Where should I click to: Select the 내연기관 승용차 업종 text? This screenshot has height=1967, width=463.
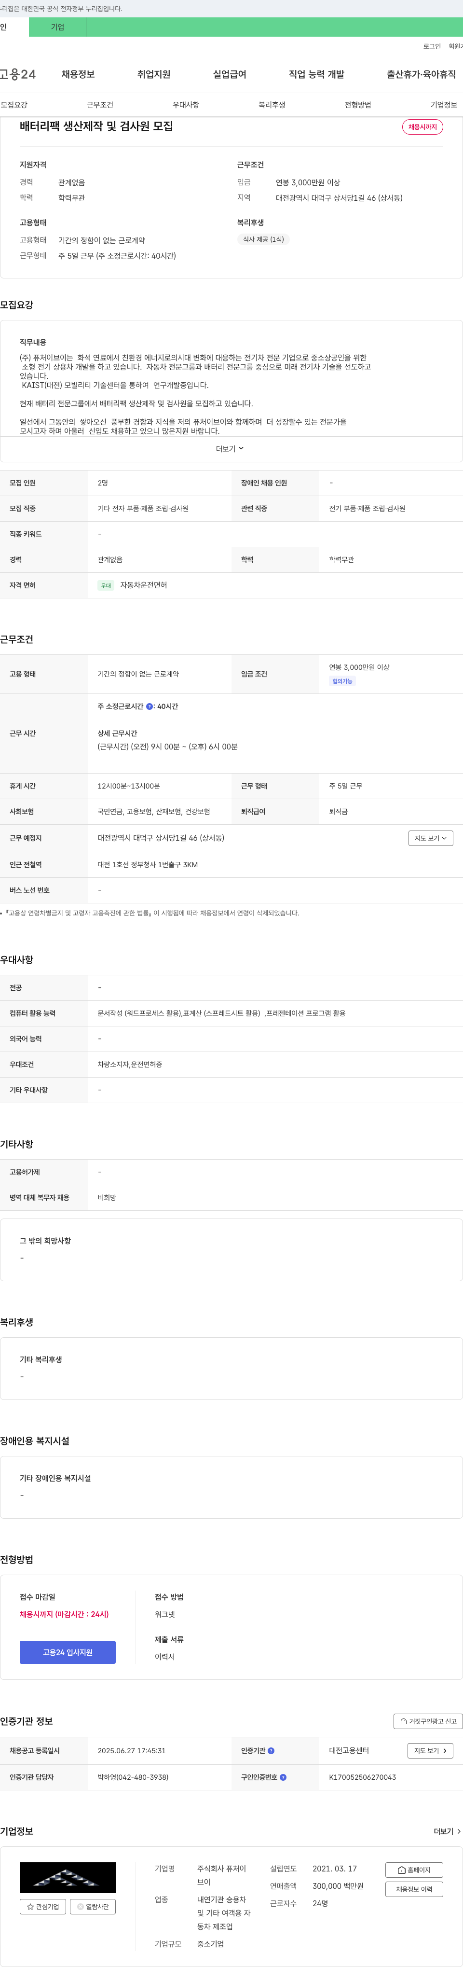point(223,1913)
